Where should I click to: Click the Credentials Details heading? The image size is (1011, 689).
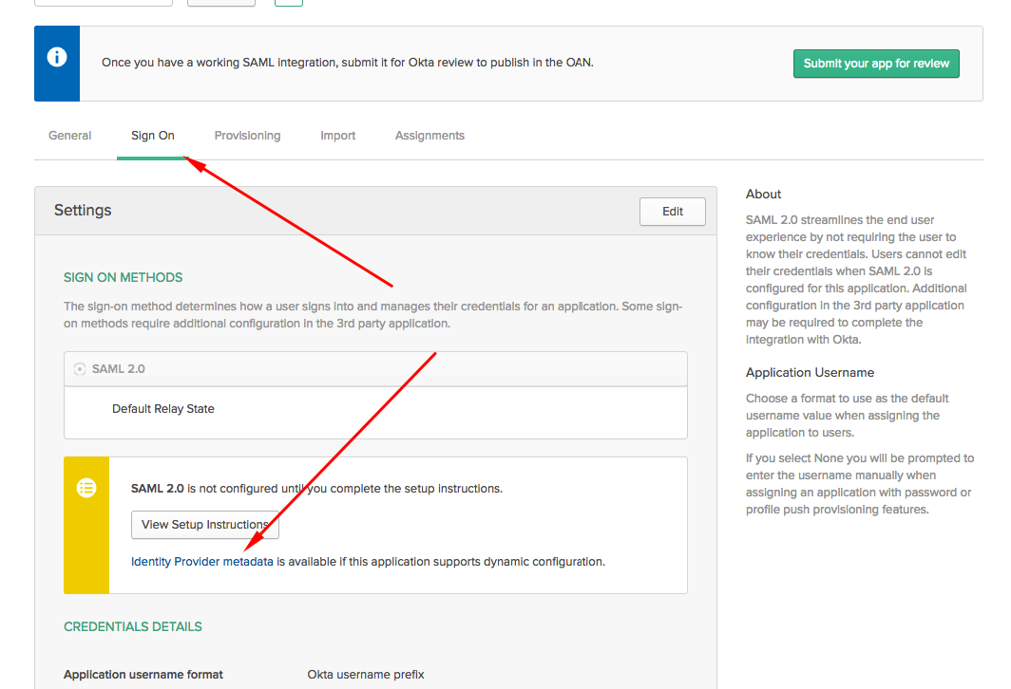132,626
